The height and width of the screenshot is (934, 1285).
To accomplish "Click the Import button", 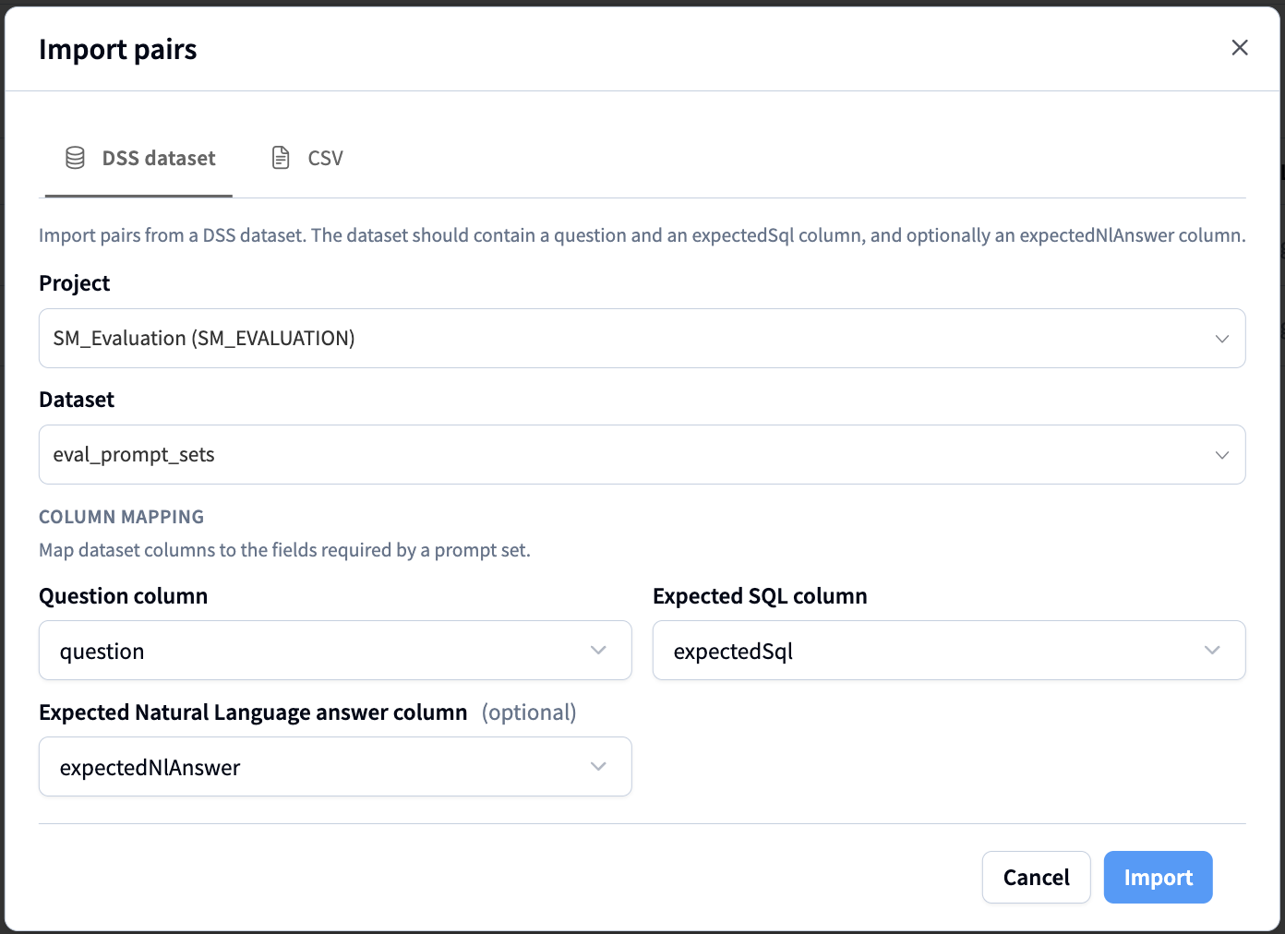I will (x=1158, y=877).
